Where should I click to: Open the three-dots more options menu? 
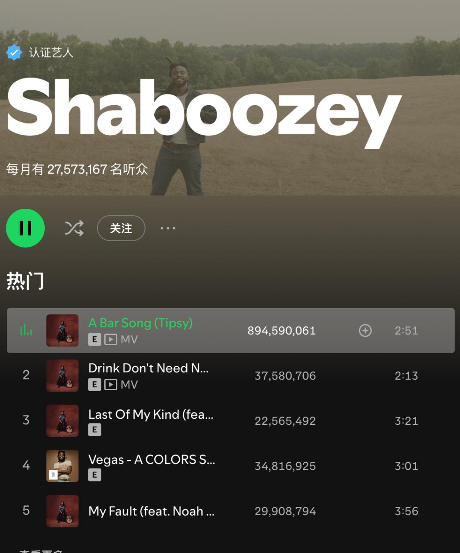pyautogui.click(x=168, y=228)
